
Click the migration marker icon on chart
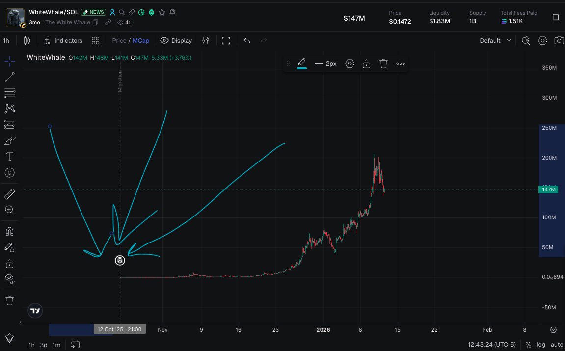[x=120, y=260]
